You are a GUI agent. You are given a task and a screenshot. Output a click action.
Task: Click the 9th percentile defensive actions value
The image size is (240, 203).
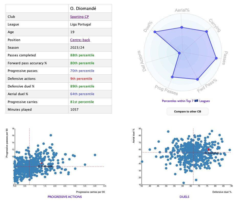(81, 79)
